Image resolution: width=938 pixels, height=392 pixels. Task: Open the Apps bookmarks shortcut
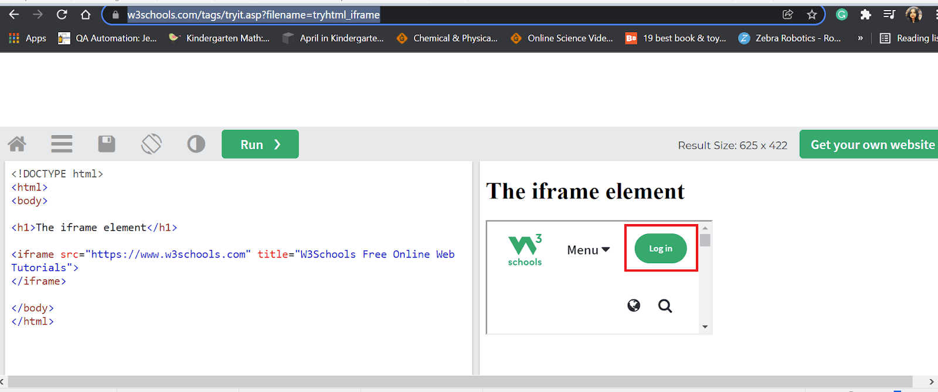pyautogui.click(x=28, y=38)
